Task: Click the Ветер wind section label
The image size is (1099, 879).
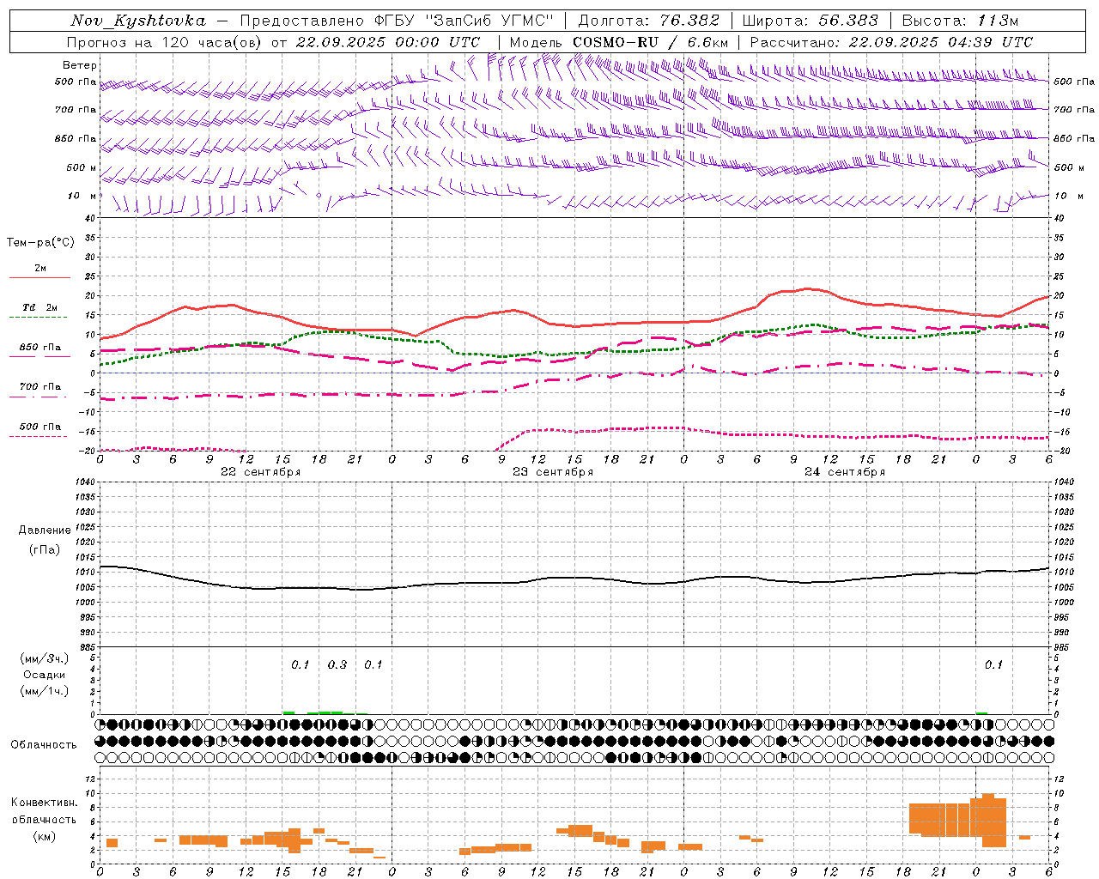Action: [80, 65]
